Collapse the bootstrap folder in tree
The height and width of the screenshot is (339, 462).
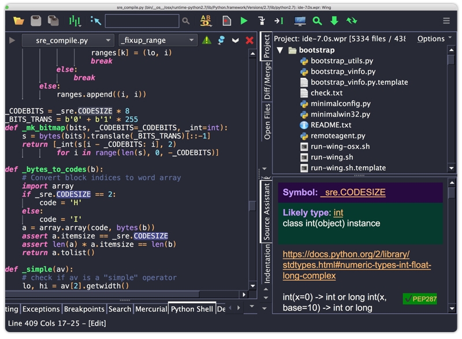280,50
